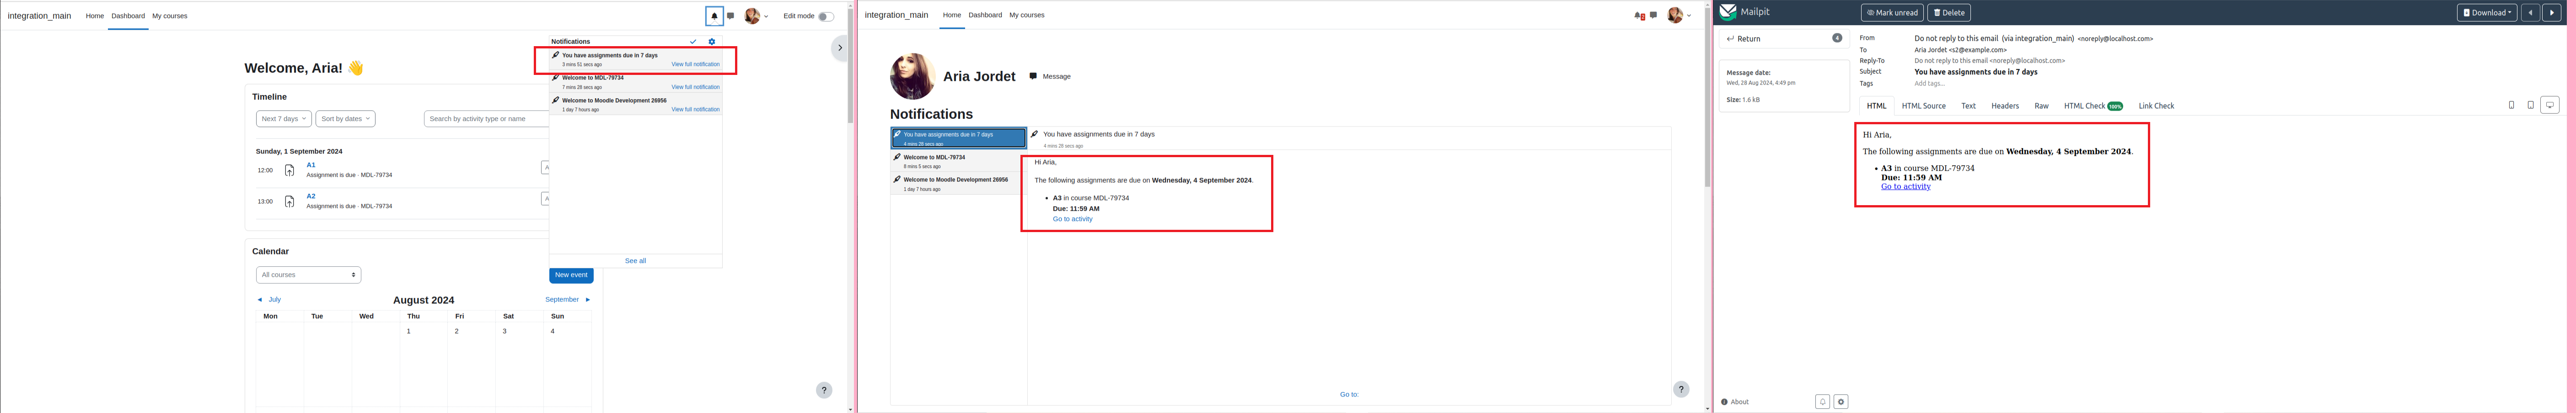View full notification for Moodle Development 26956

pos(695,109)
